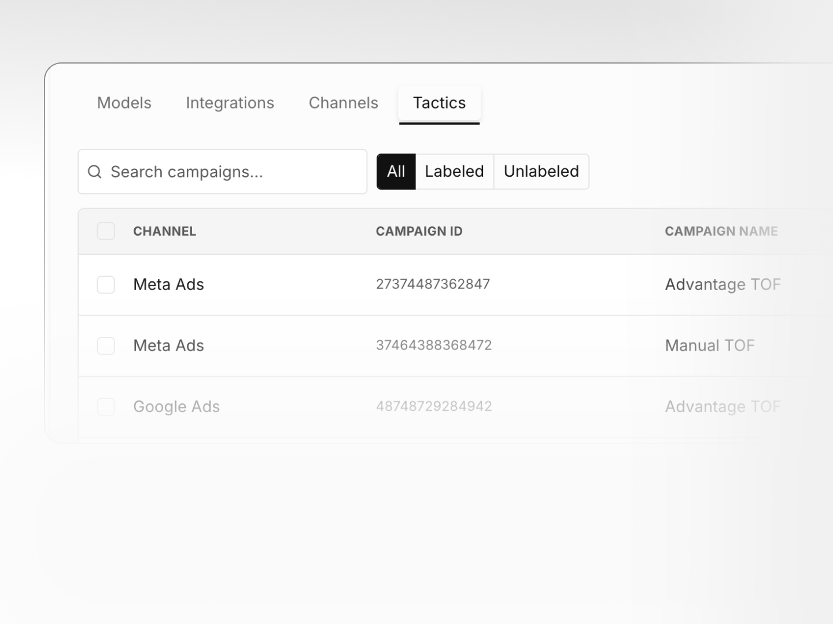The image size is (833, 624).
Task: Click campaign ID 27374487362847
Action: pos(433,284)
